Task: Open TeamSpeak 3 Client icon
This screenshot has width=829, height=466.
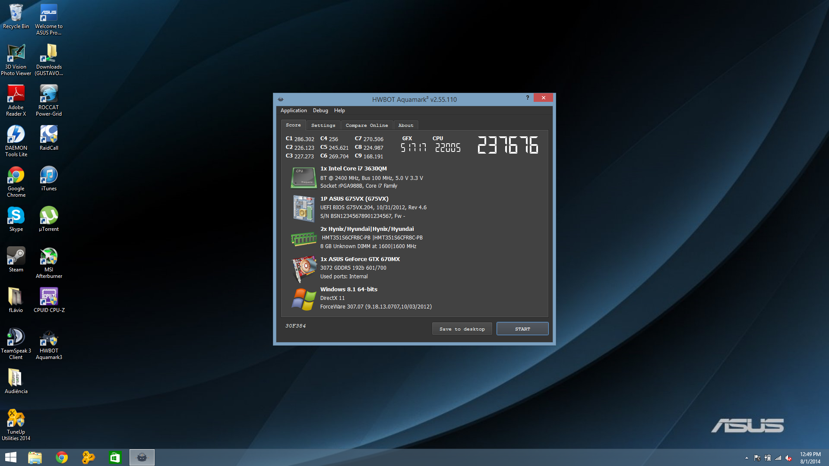Action: 16,344
